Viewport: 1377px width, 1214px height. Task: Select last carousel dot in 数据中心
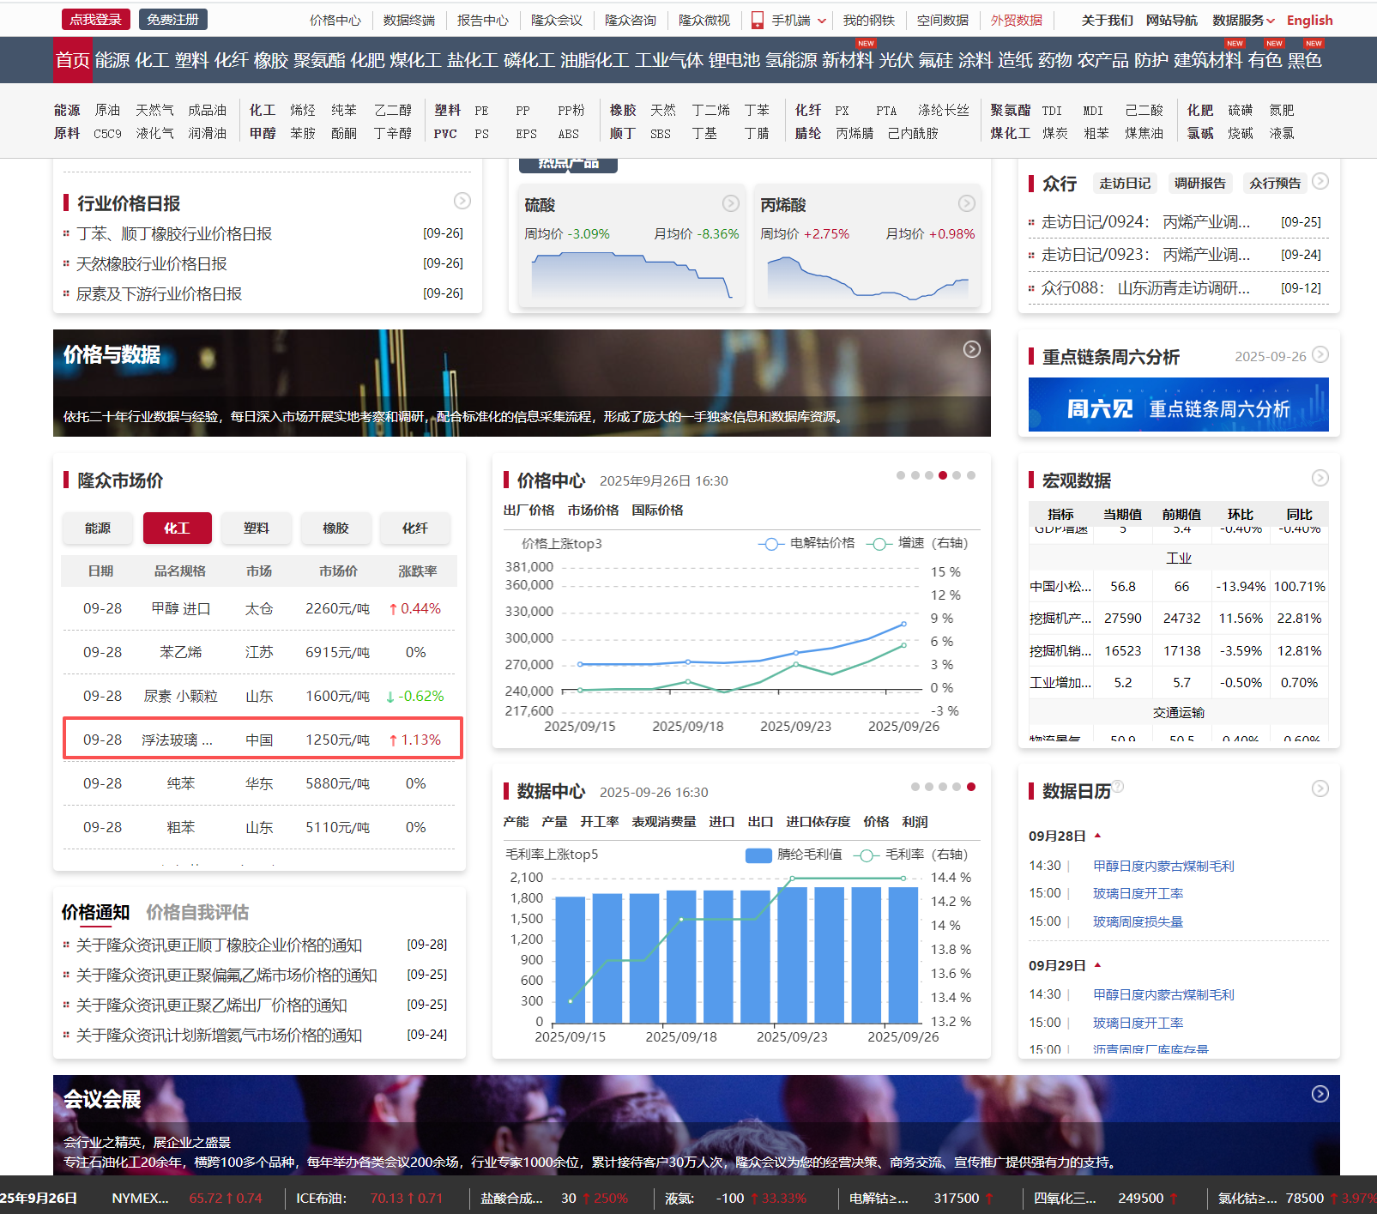point(971,787)
